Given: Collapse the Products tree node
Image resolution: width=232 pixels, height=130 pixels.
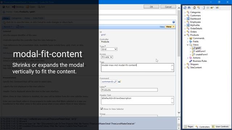Looking at the screenshot, I should 185,35.
